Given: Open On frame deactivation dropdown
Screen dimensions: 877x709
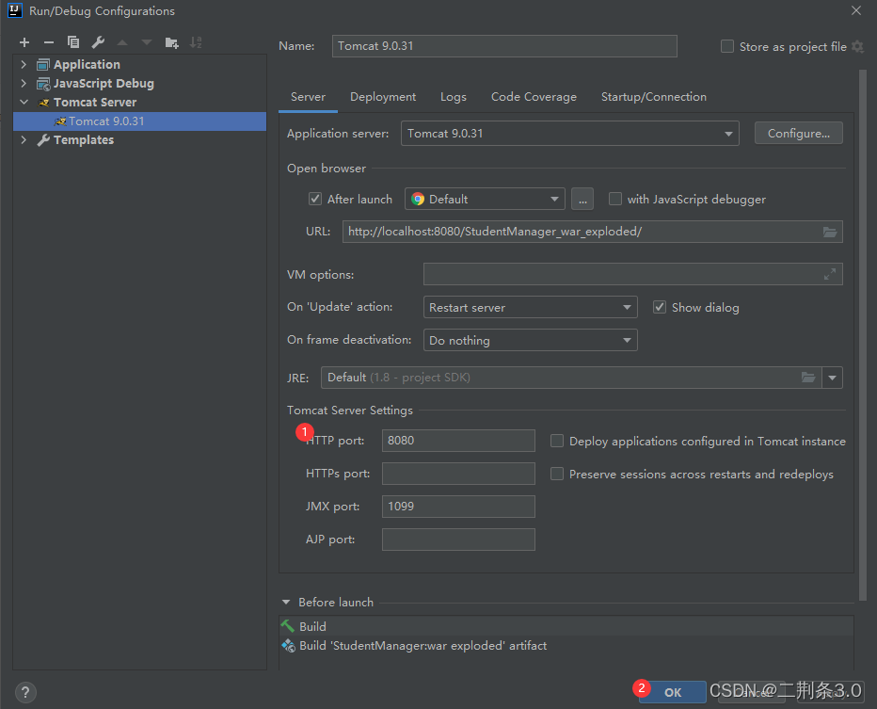Looking at the screenshot, I should [530, 340].
